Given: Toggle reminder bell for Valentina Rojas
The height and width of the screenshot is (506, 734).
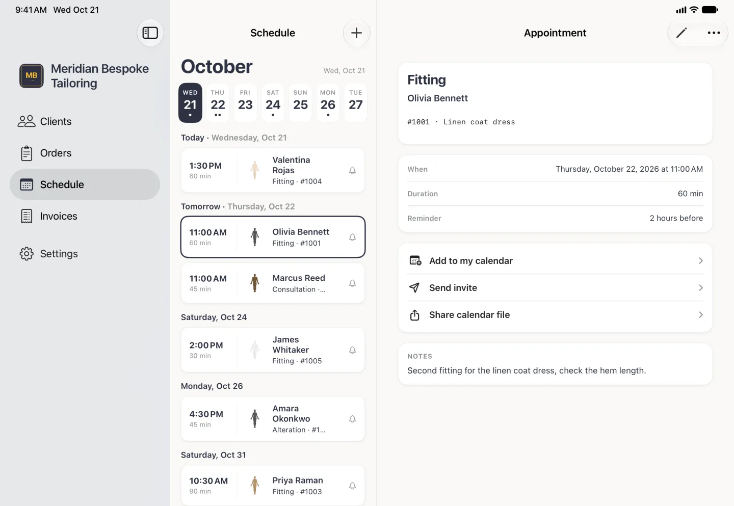Looking at the screenshot, I should (x=352, y=171).
